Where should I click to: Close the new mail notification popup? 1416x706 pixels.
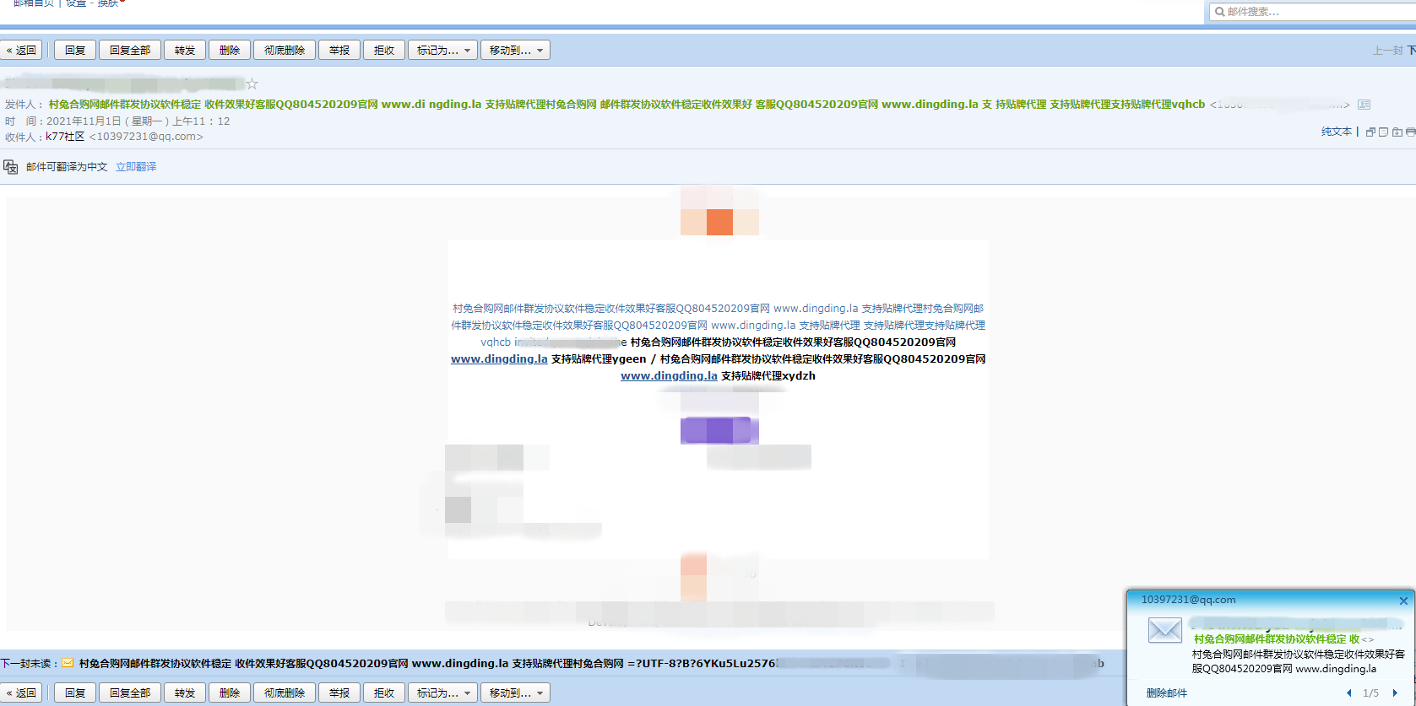tap(1403, 601)
